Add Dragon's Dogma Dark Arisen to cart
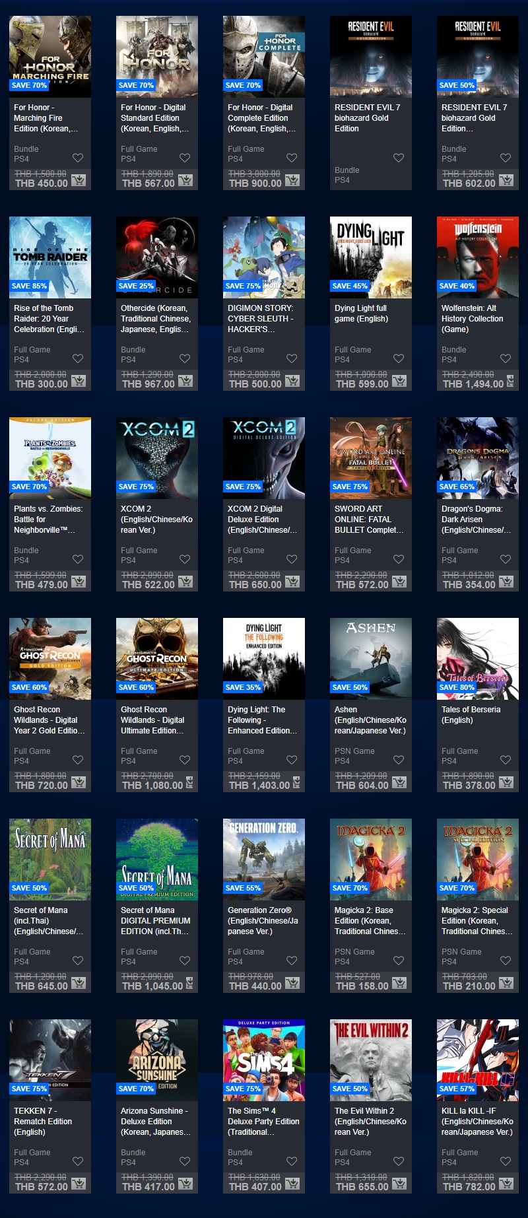The image size is (528, 1218). 506,582
